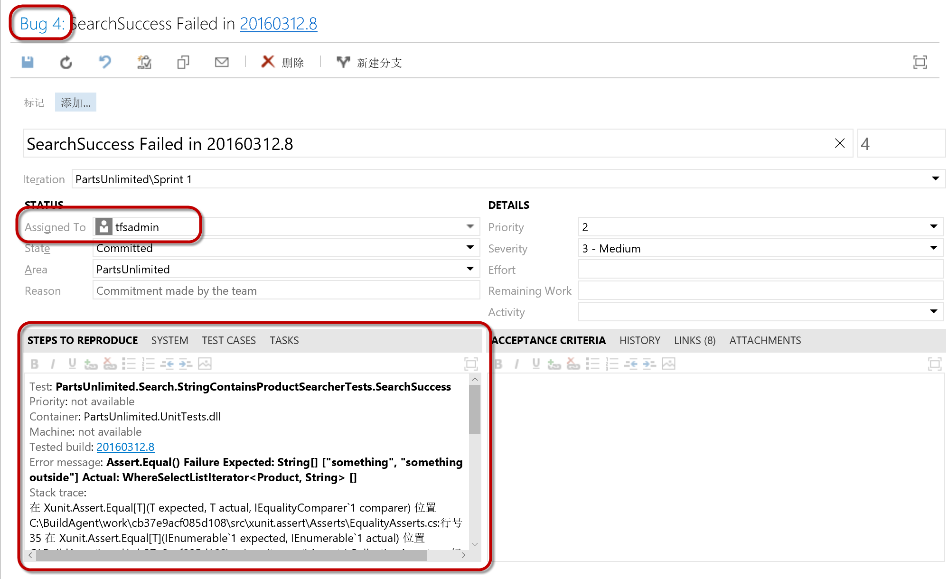Apply bold in Steps to Reproduce editor
Screen dimensions: 948x579
pyautogui.click(x=34, y=364)
